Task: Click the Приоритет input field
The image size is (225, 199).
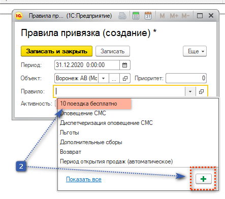Action: pos(186,78)
